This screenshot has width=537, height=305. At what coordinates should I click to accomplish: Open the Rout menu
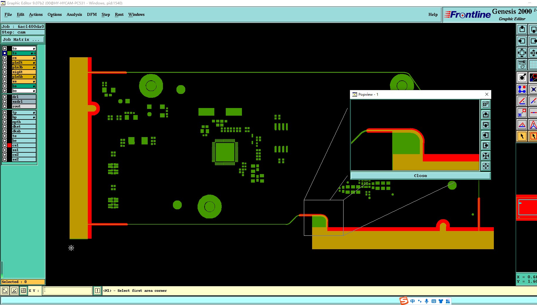pos(119,14)
